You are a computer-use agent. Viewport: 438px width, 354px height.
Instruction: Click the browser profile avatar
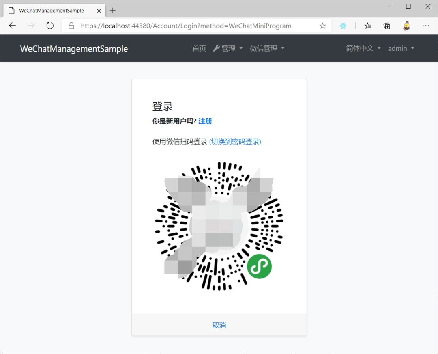406,26
